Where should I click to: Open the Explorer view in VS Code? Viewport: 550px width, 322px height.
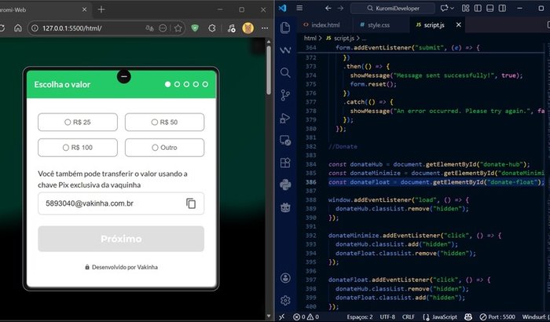coord(286,27)
